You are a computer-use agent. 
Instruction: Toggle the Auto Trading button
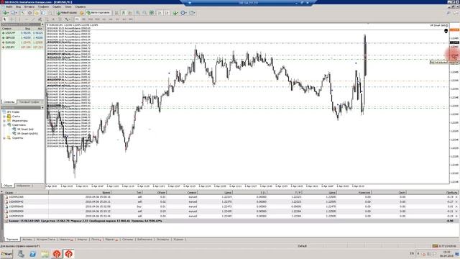pyautogui.click(x=98, y=13)
